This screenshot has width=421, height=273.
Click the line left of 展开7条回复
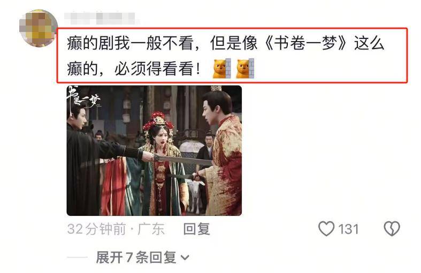pos(77,258)
